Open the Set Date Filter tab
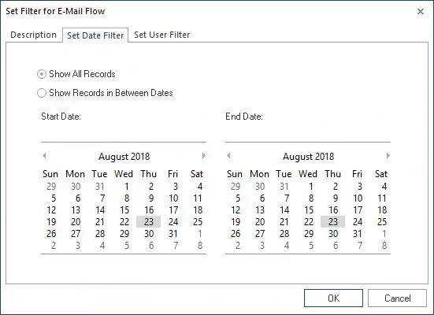 [x=95, y=35]
